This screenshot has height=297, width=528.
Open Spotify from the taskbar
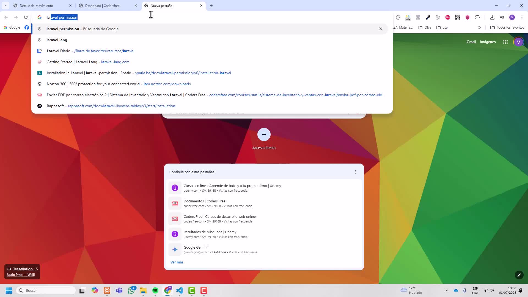(x=155, y=290)
